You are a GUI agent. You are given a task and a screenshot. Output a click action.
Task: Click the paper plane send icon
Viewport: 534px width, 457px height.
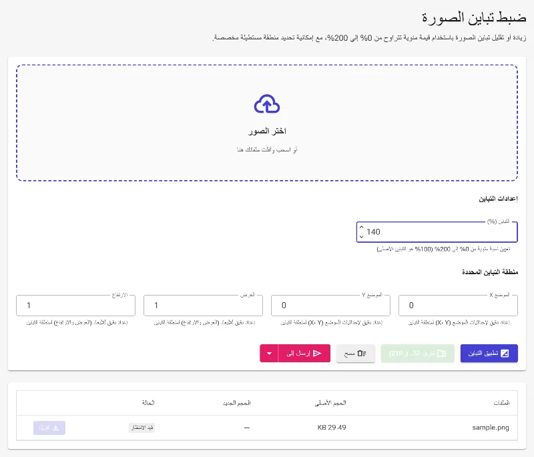(x=317, y=353)
